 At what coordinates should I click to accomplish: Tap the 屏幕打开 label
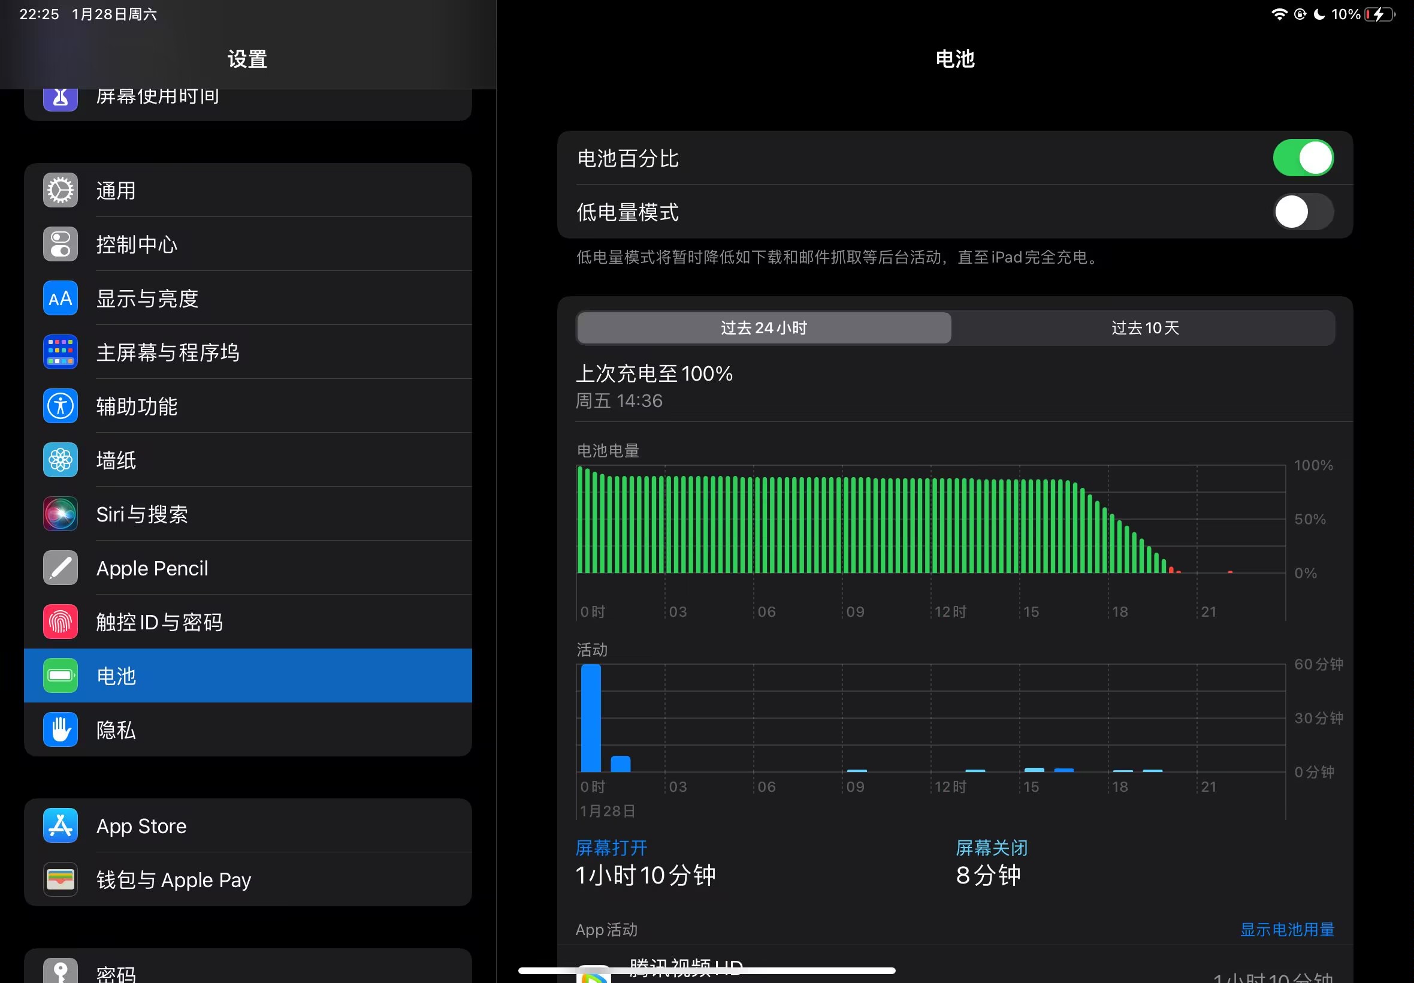[611, 848]
